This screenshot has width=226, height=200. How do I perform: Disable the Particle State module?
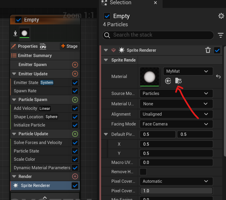coord(75,151)
